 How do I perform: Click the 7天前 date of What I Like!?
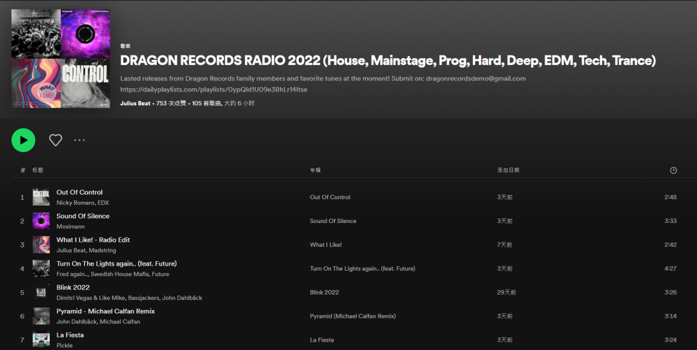pyautogui.click(x=505, y=245)
